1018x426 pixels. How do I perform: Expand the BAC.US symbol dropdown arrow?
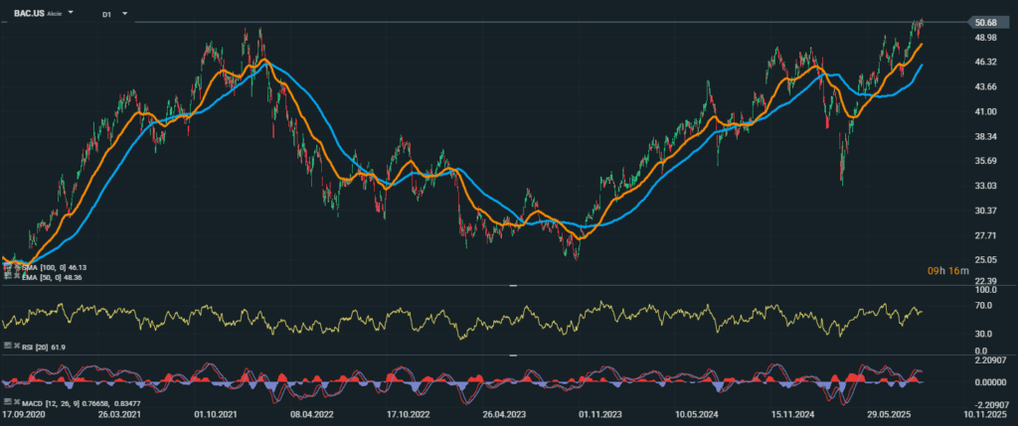click(x=71, y=15)
